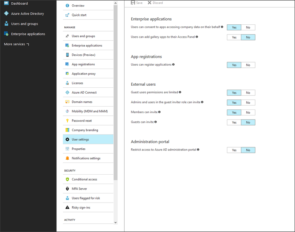Select Yes for Users can consent to apps

pos(234,27)
